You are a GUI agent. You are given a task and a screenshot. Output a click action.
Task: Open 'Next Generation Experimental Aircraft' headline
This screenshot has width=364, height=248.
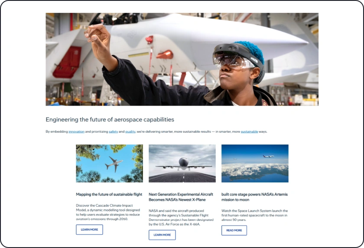pyautogui.click(x=181, y=197)
